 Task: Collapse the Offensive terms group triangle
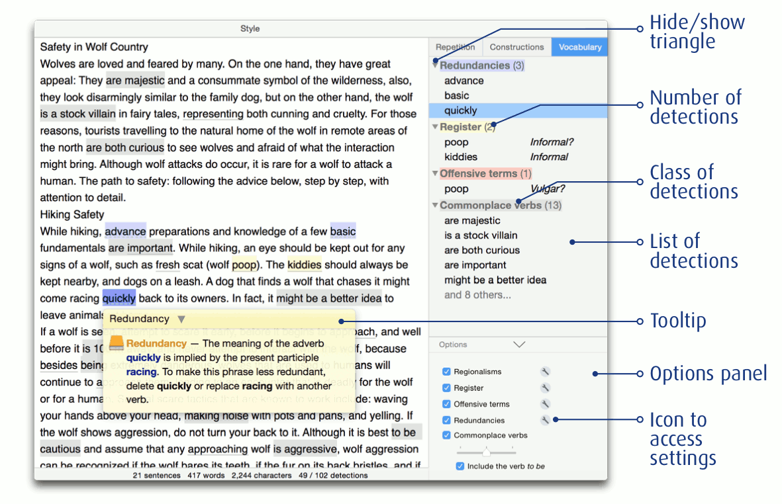[436, 173]
